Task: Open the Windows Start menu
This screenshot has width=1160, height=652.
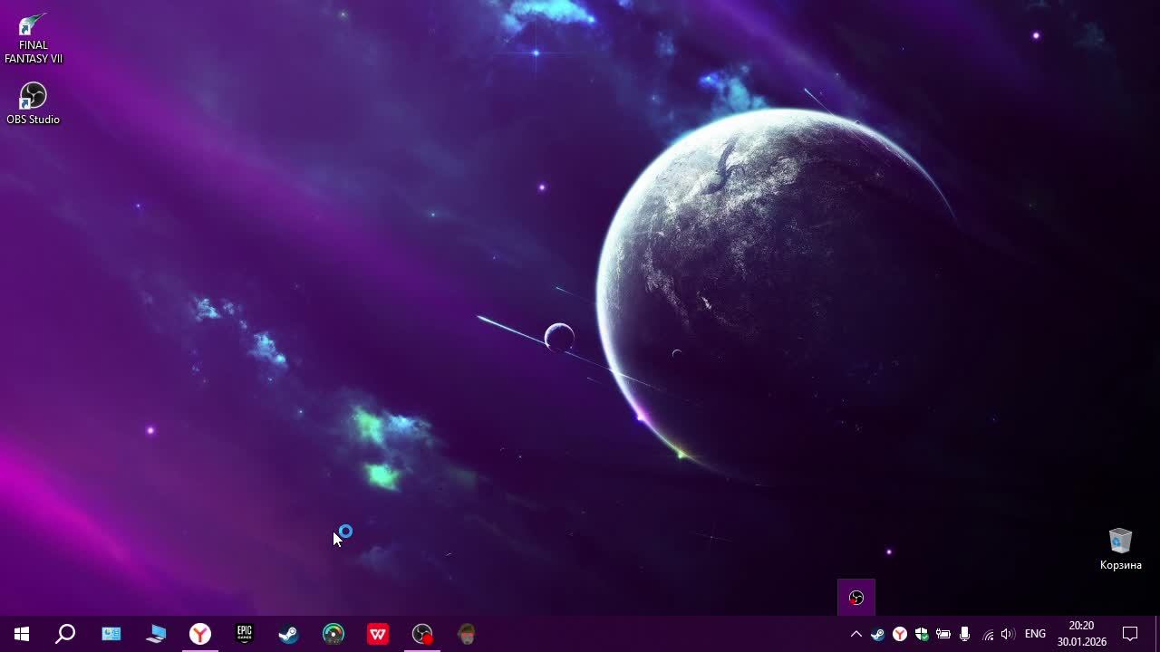Action: click(22, 634)
